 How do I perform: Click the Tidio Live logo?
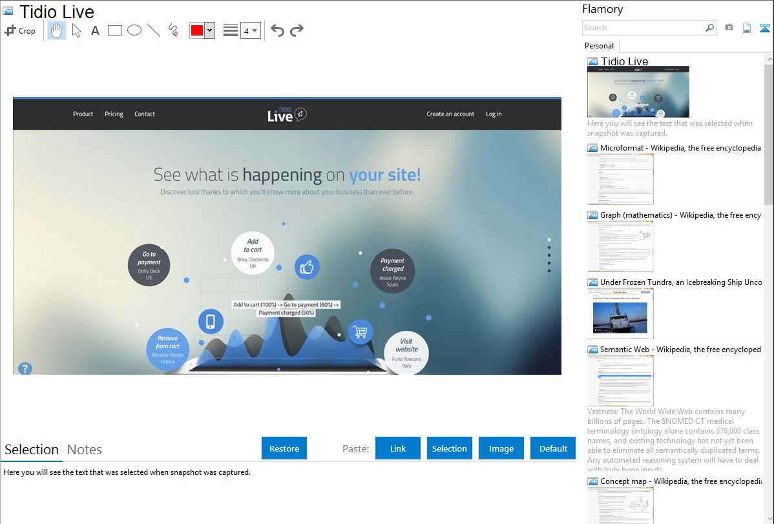(x=287, y=114)
